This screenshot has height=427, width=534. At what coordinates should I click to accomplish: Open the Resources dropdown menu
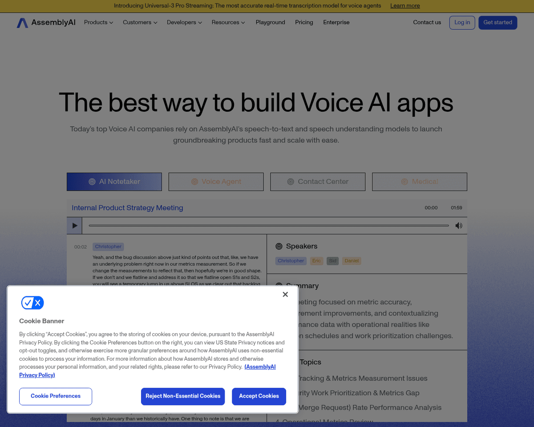pos(228,22)
